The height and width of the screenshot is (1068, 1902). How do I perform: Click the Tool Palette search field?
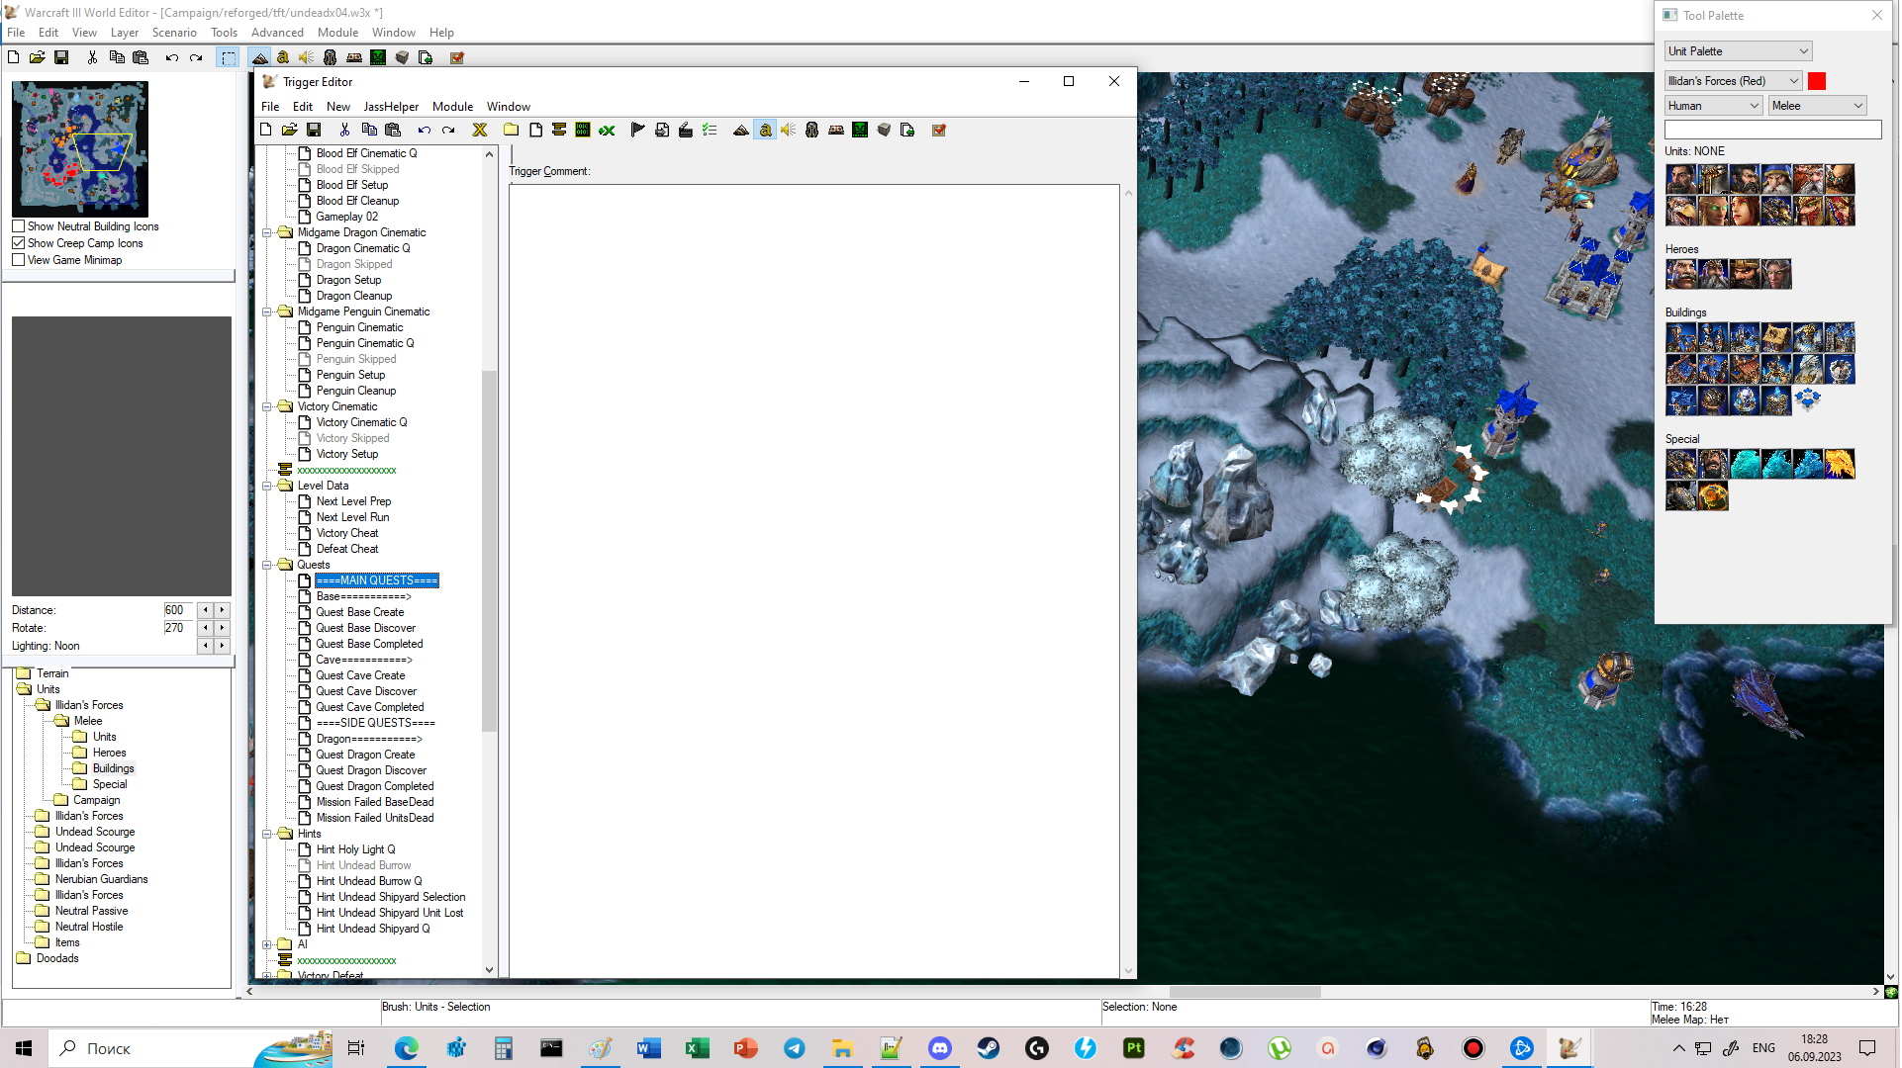1772,130
